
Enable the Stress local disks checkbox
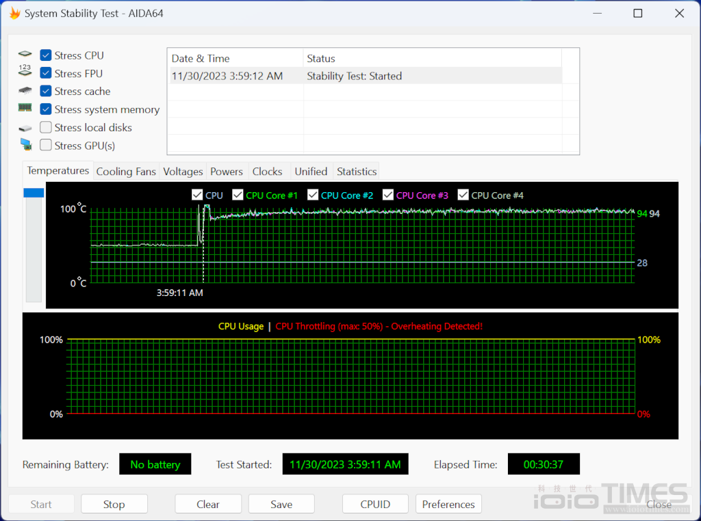pos(46,127)
